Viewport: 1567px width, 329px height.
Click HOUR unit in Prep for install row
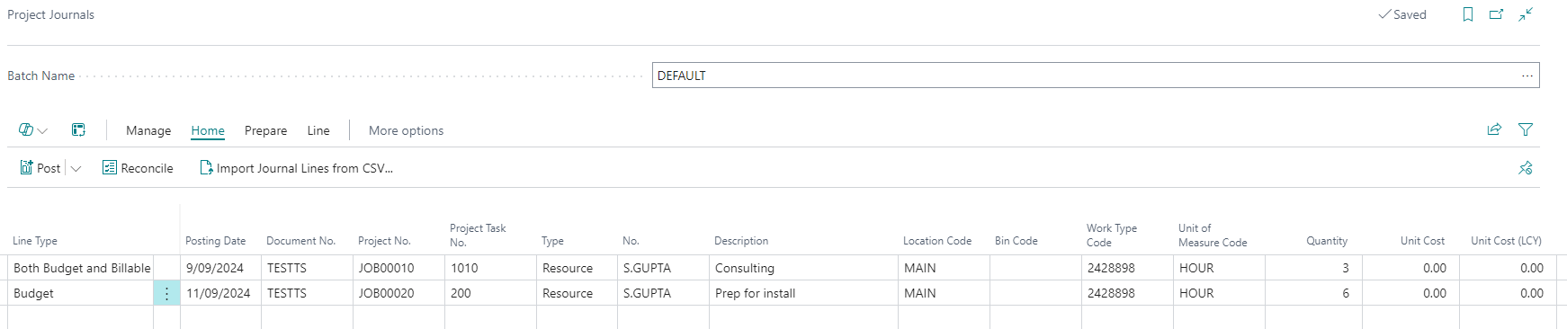pos(1219,293)
